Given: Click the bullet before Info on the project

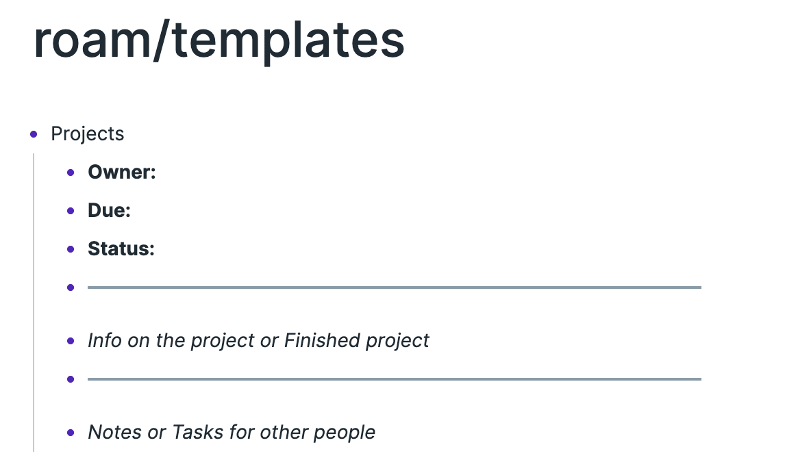Looking at the screenshot, I should 71,341.
